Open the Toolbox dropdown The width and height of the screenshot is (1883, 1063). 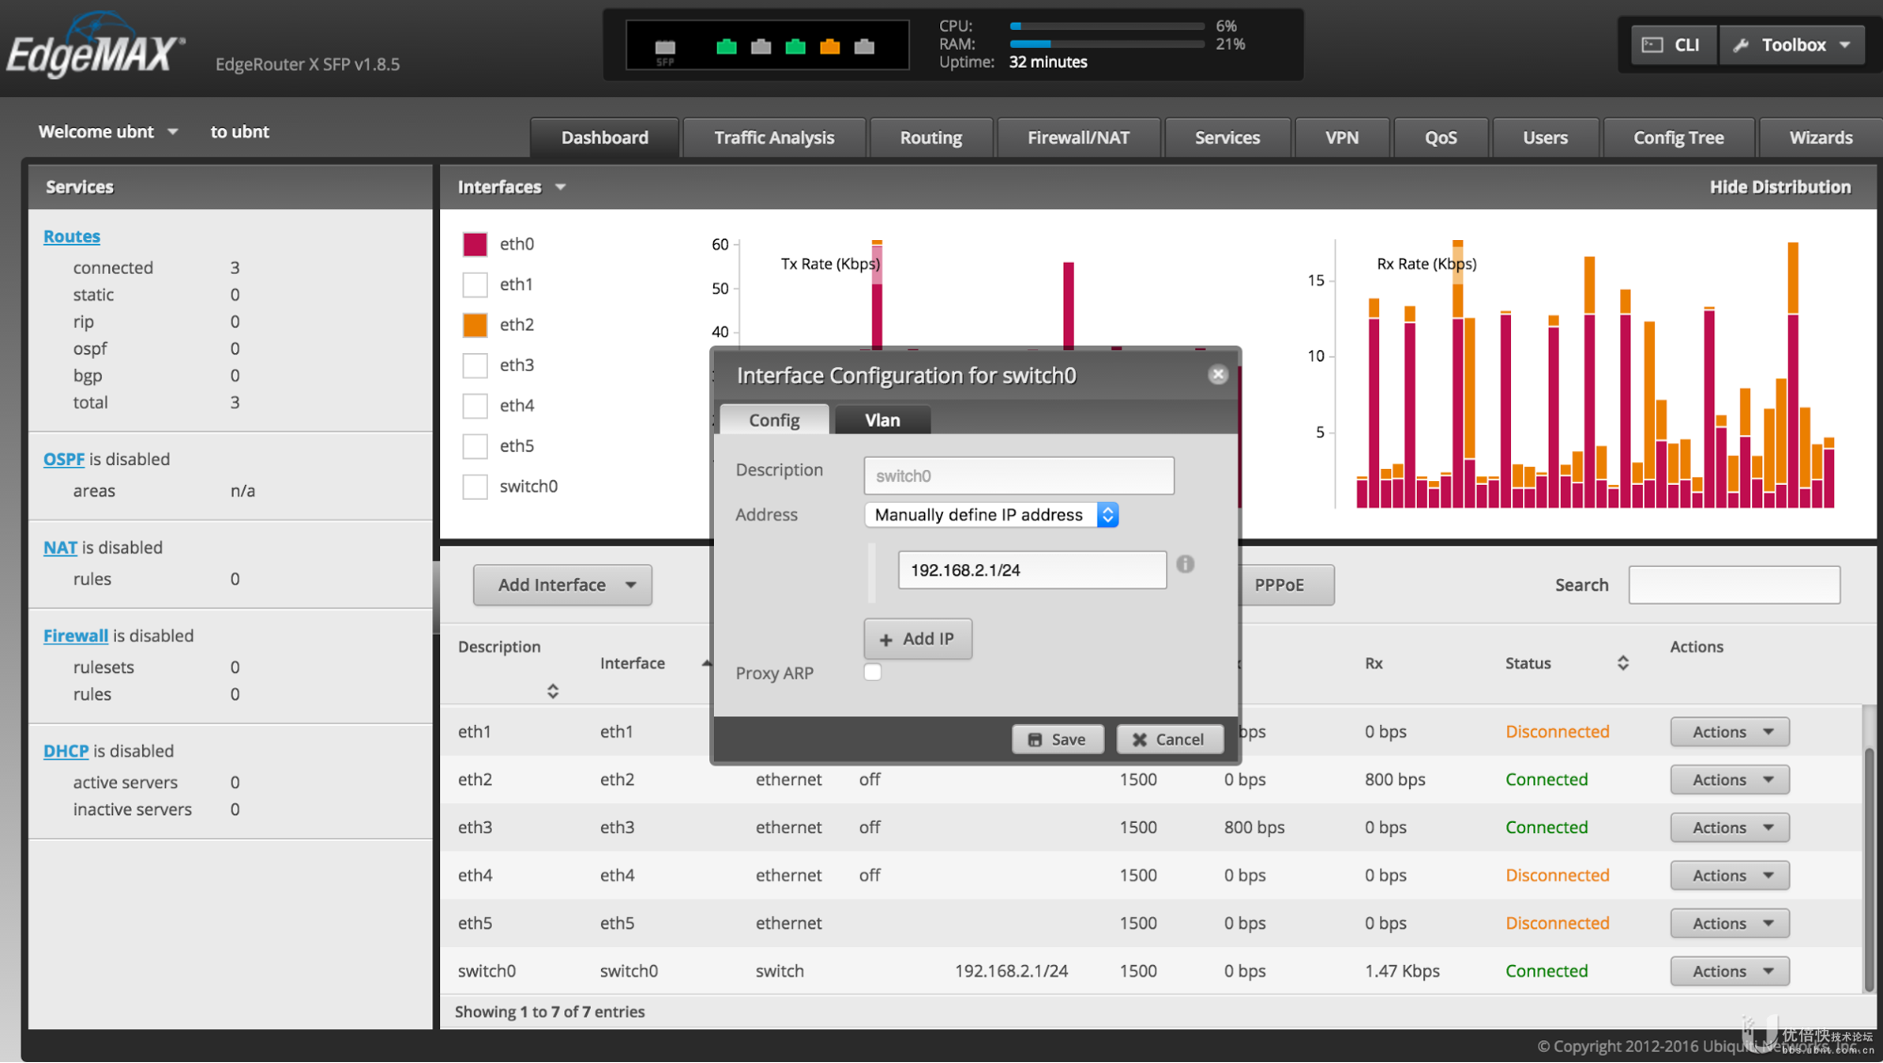click(x=1793, y=45)
